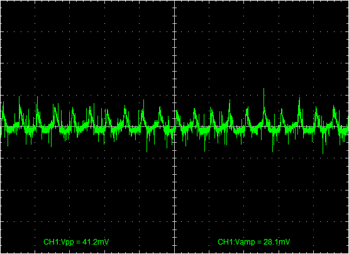Image resolution: width=349 pixels, height=254 pixels.
Task: Click the tallest green waveform spike
Action: pyautogui.click(x=263, y=89)
